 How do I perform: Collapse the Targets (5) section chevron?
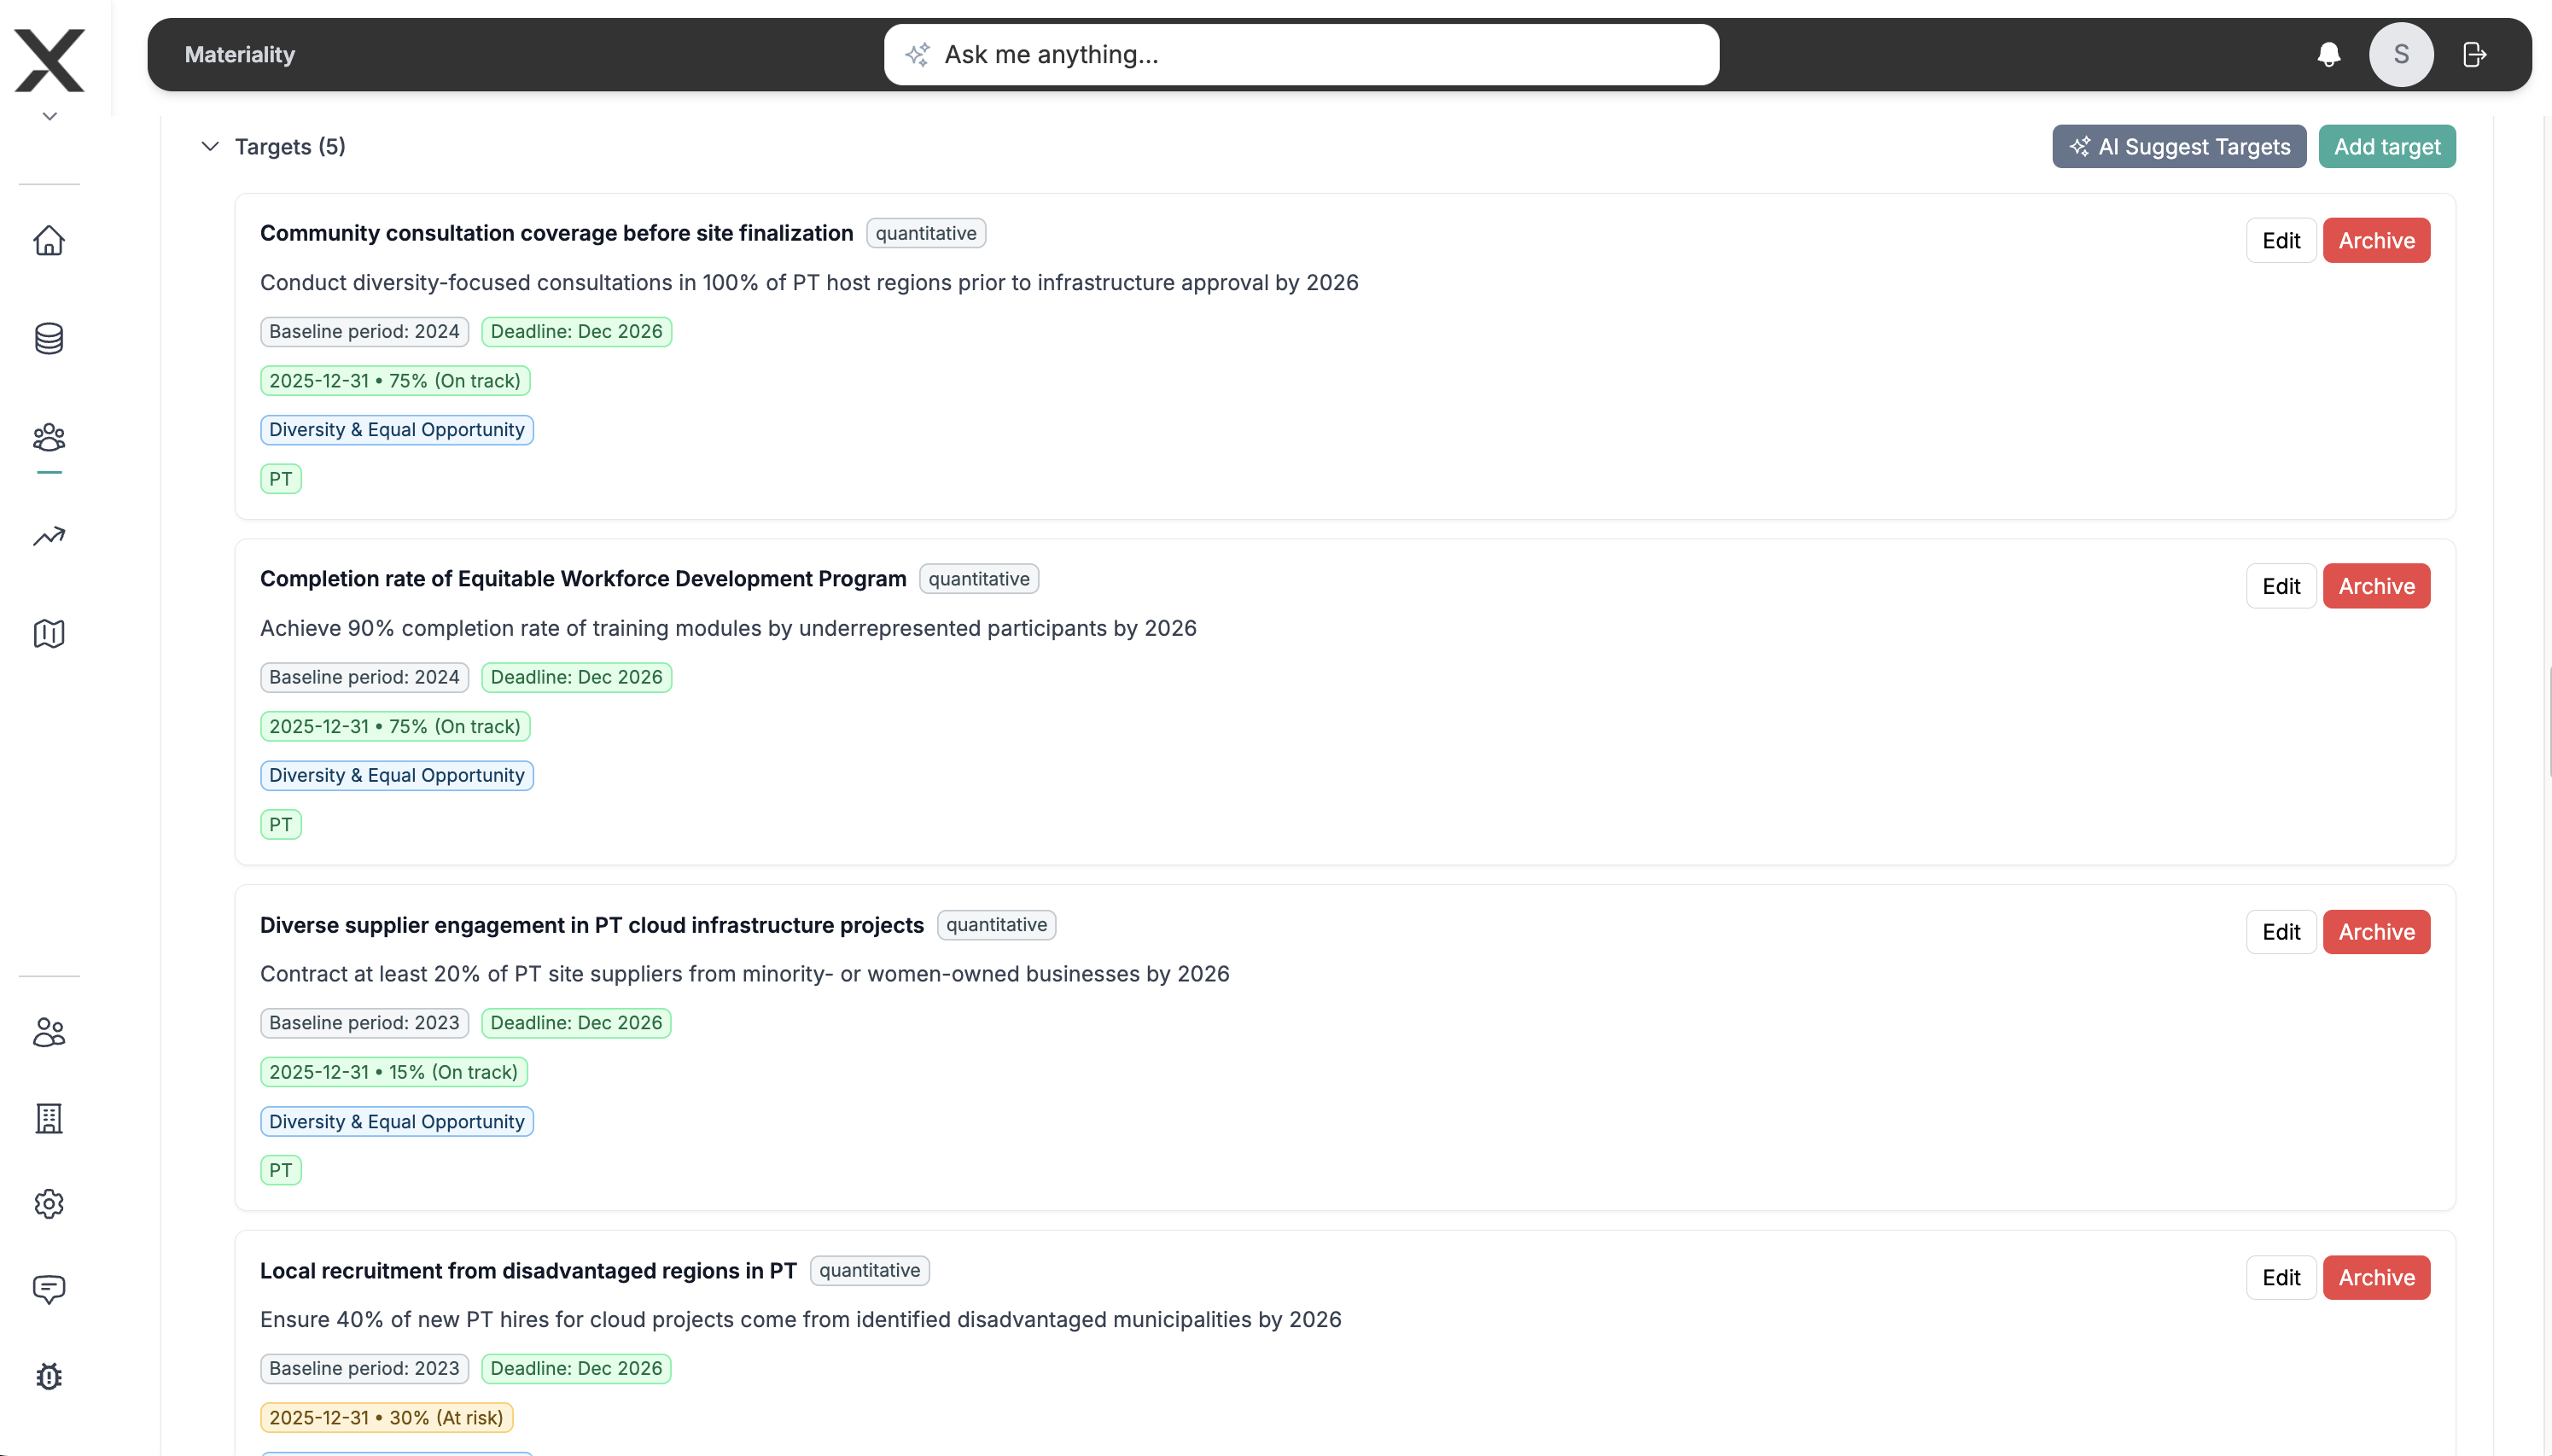coord(210,147)
